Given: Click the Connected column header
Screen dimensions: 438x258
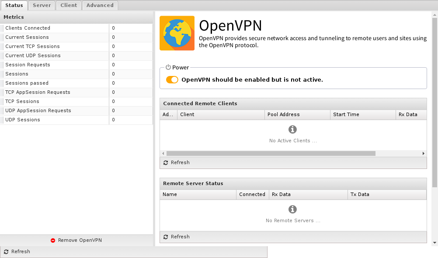Looking at the screenshot, I should (x=253, y=194).
